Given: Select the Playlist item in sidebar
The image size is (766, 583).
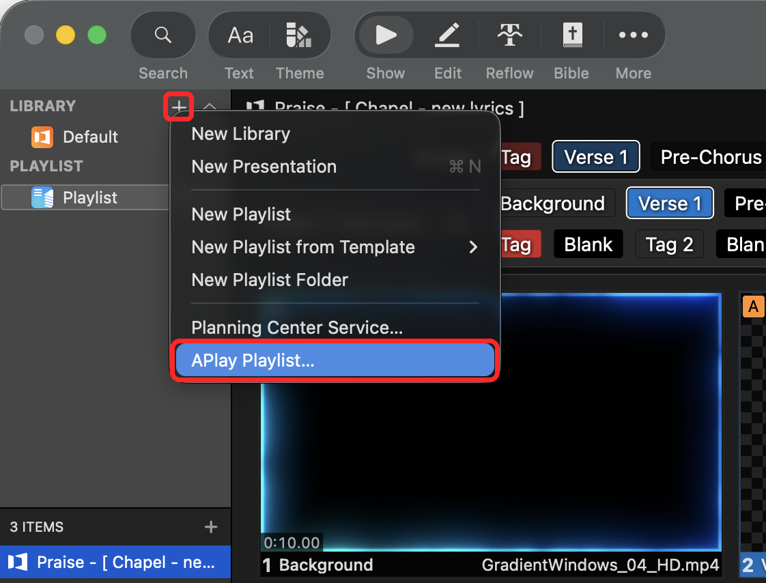Looking at the screenshot, I should [x=85, y=197].
